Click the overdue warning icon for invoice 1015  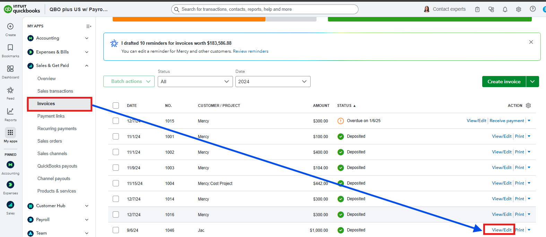(341, 121)
